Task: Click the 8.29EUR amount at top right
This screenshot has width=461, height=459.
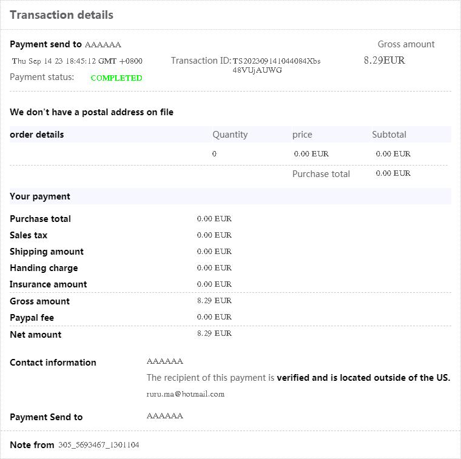Action: pos(384,60)
